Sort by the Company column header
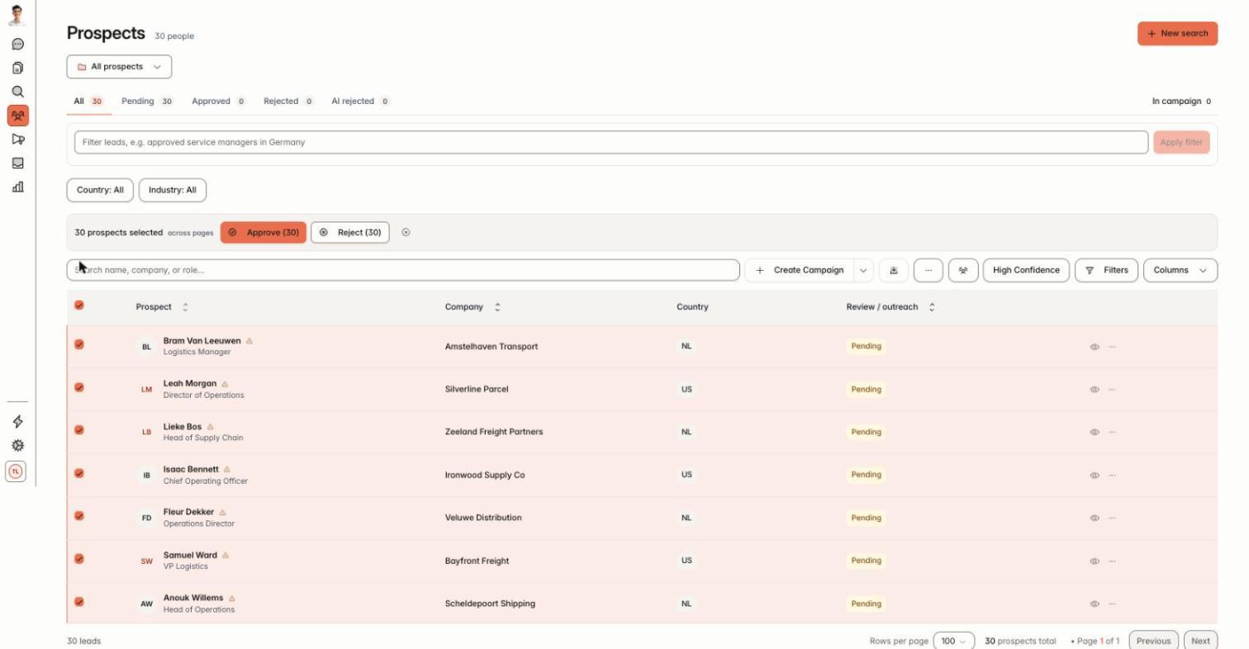Screen dimensions: 1249x649 tap(473, 307)
